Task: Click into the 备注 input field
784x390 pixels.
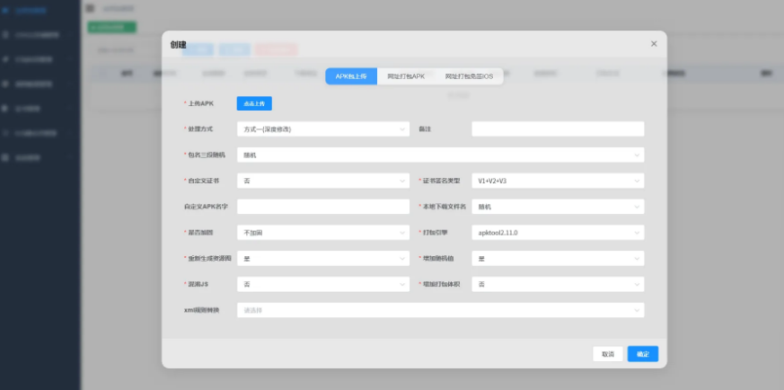Action: pyautogui.click(x=558, y=129)
